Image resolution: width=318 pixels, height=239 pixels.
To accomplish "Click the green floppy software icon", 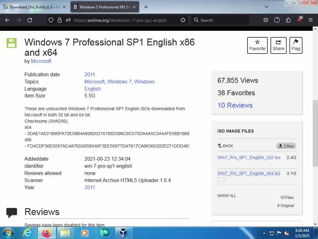I will [x=11, y=43].
